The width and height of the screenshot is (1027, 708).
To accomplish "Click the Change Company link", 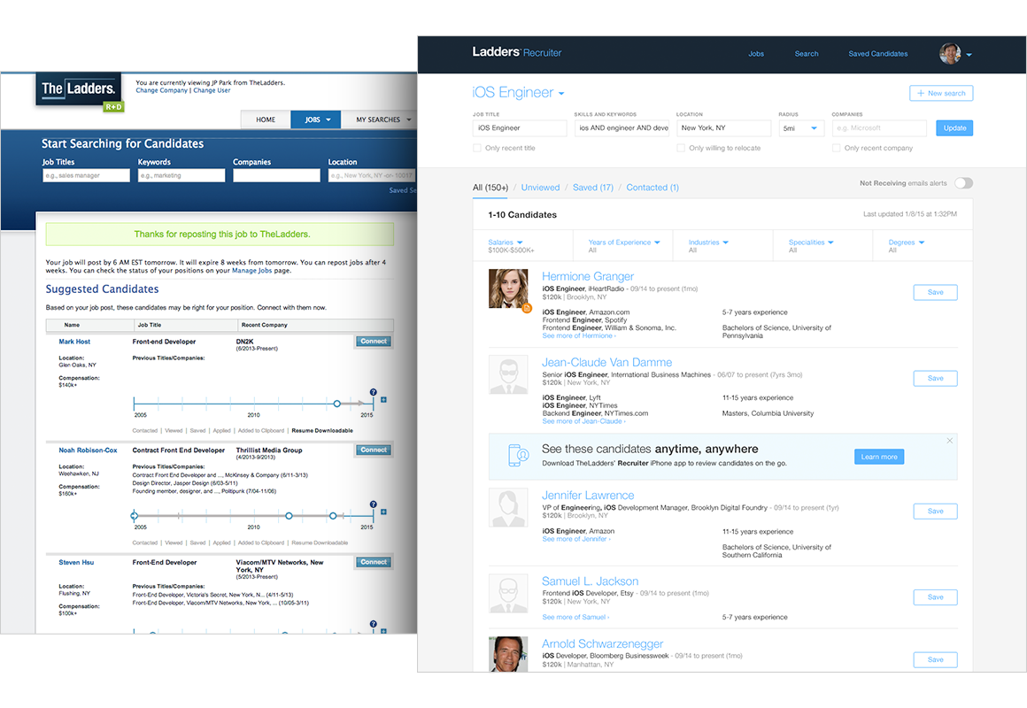I will [161, 90].
